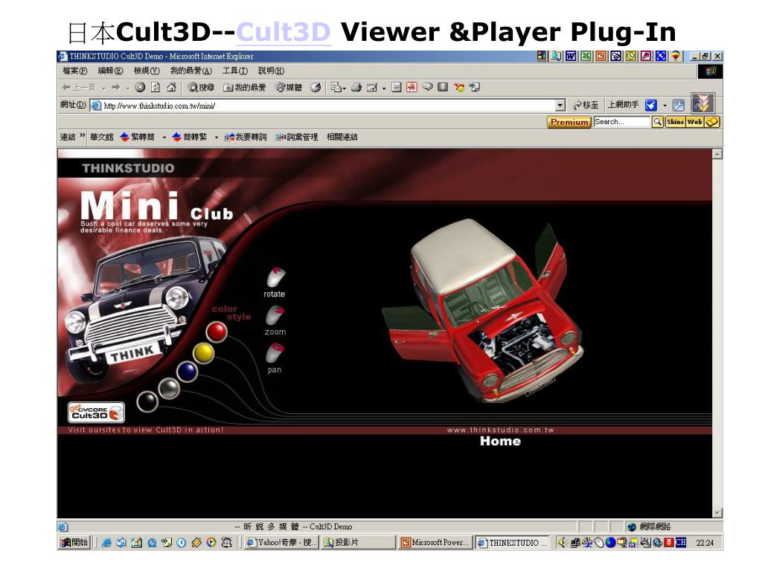This screenshot has height=571, width=762.
Task: Expand the dropdown arrow after 簡轉繁
Action: click(217, 138)
